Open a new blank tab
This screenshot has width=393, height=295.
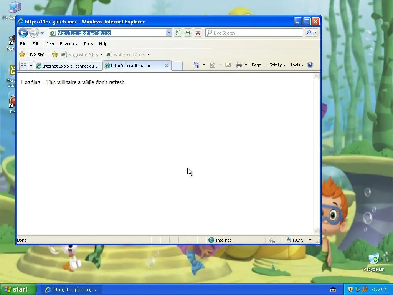tap(177, 66)
